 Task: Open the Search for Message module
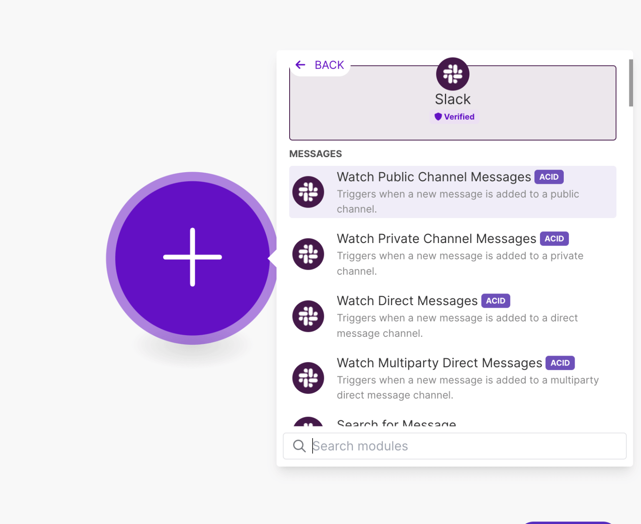396,424
